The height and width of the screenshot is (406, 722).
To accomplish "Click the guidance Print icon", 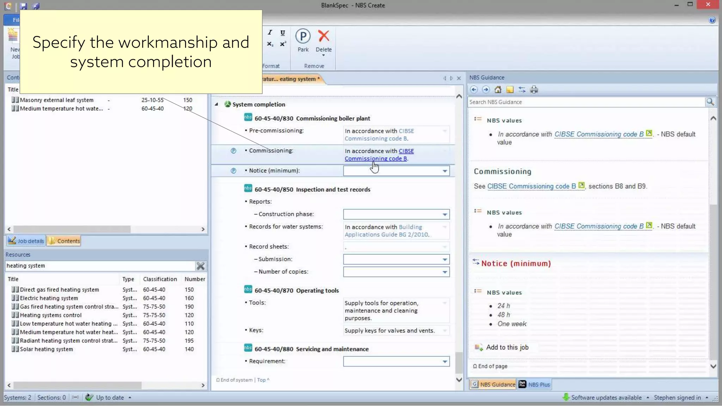I will 534,90.
